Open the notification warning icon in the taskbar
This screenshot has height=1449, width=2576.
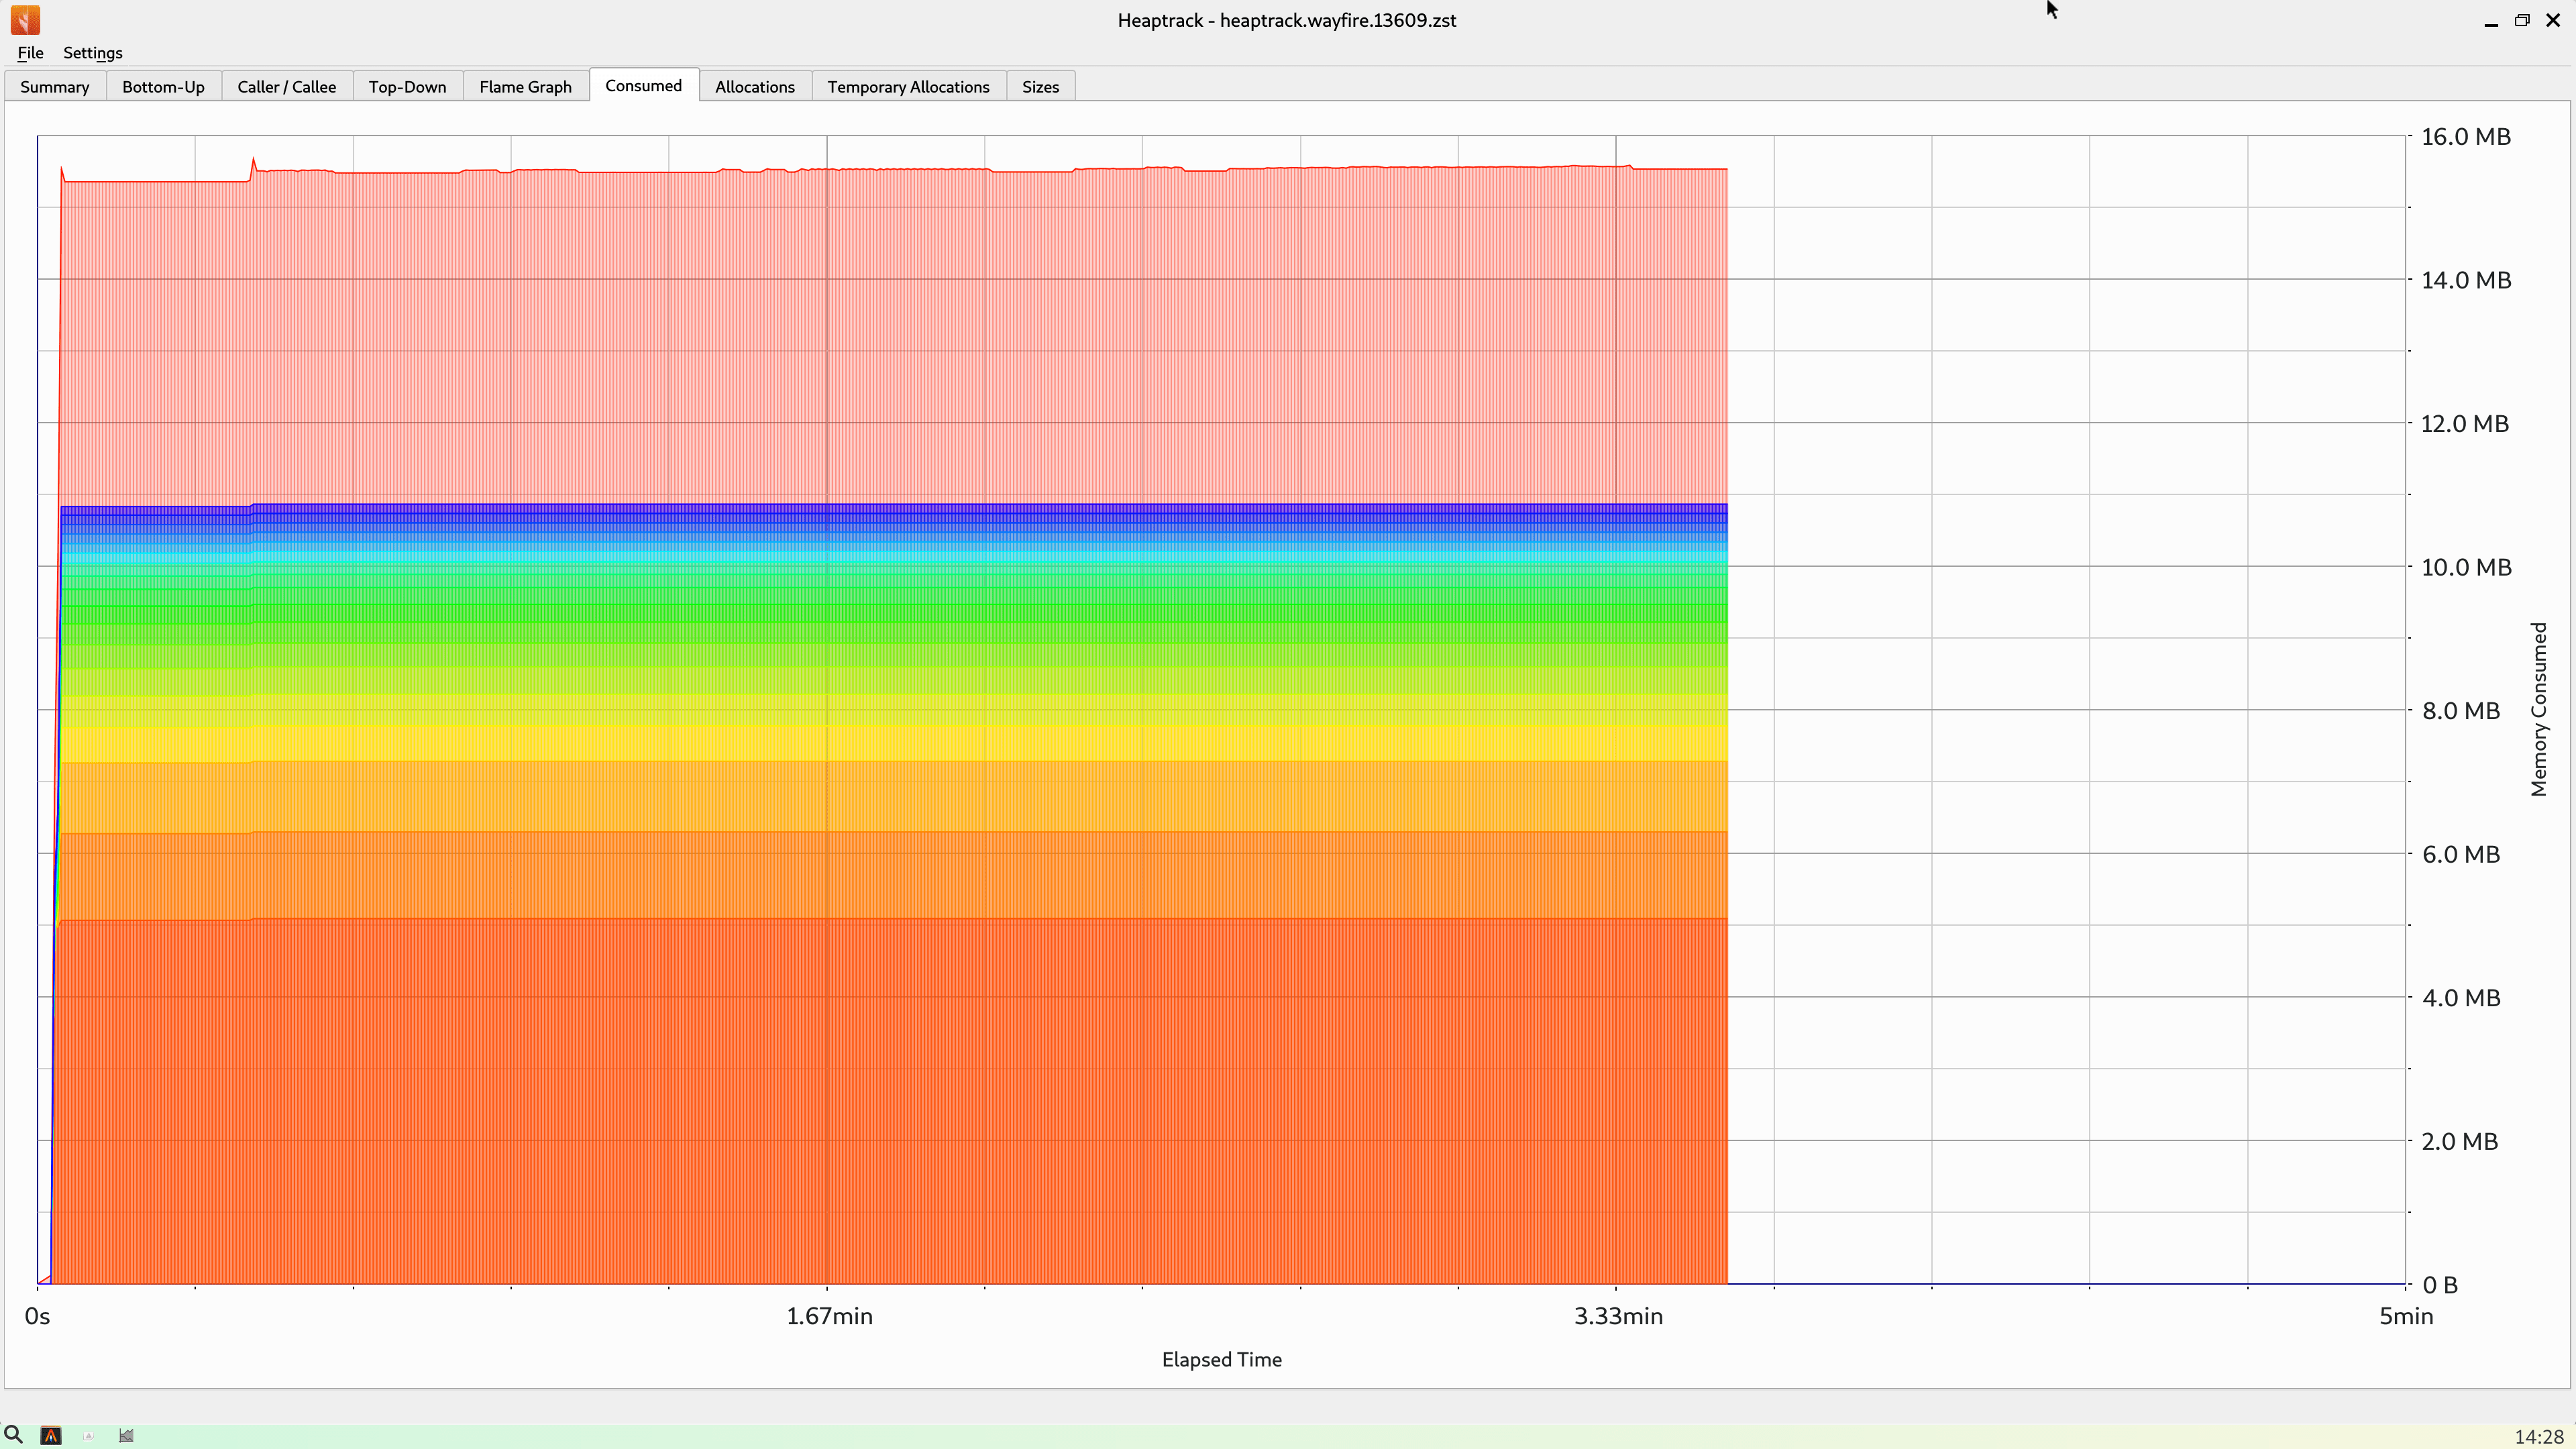coord(88,1436)
